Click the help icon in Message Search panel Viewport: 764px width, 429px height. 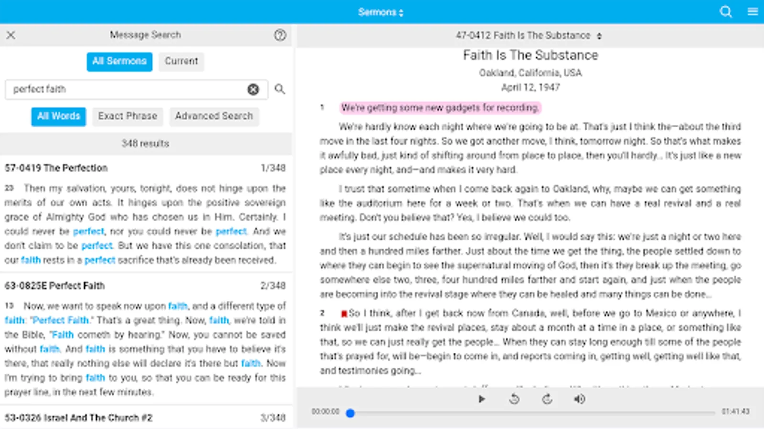(280, 35)
